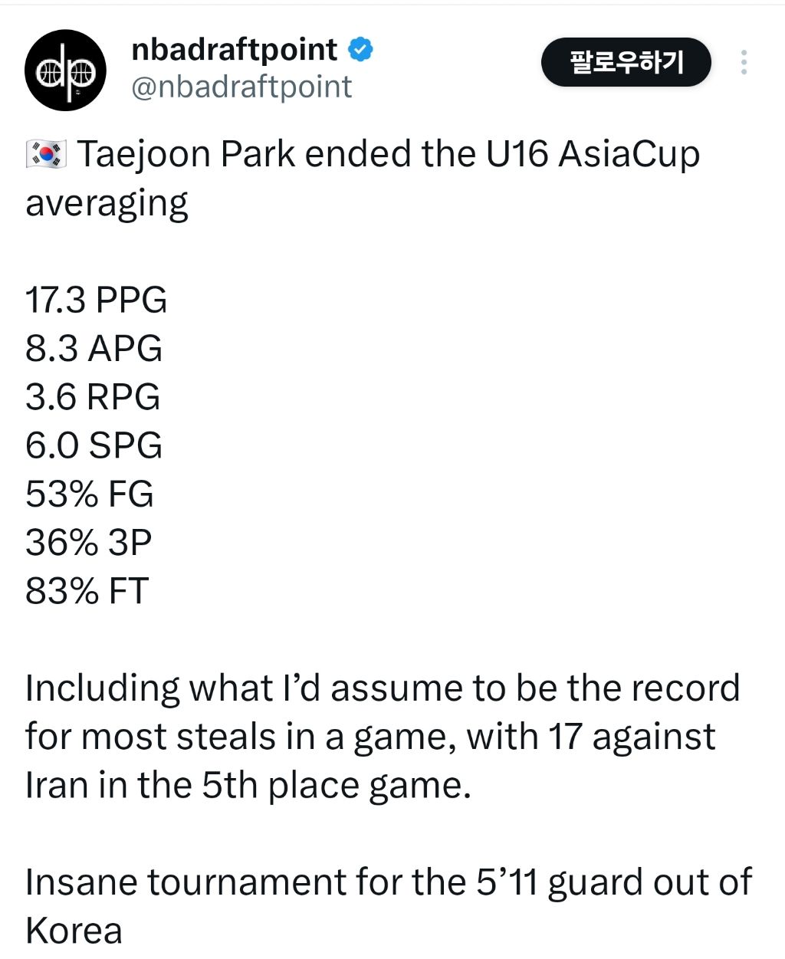The image size is (785, 959).
Task: Click the word Iran in the tweet
Action: pyautogui.click(x=57, y=785)
